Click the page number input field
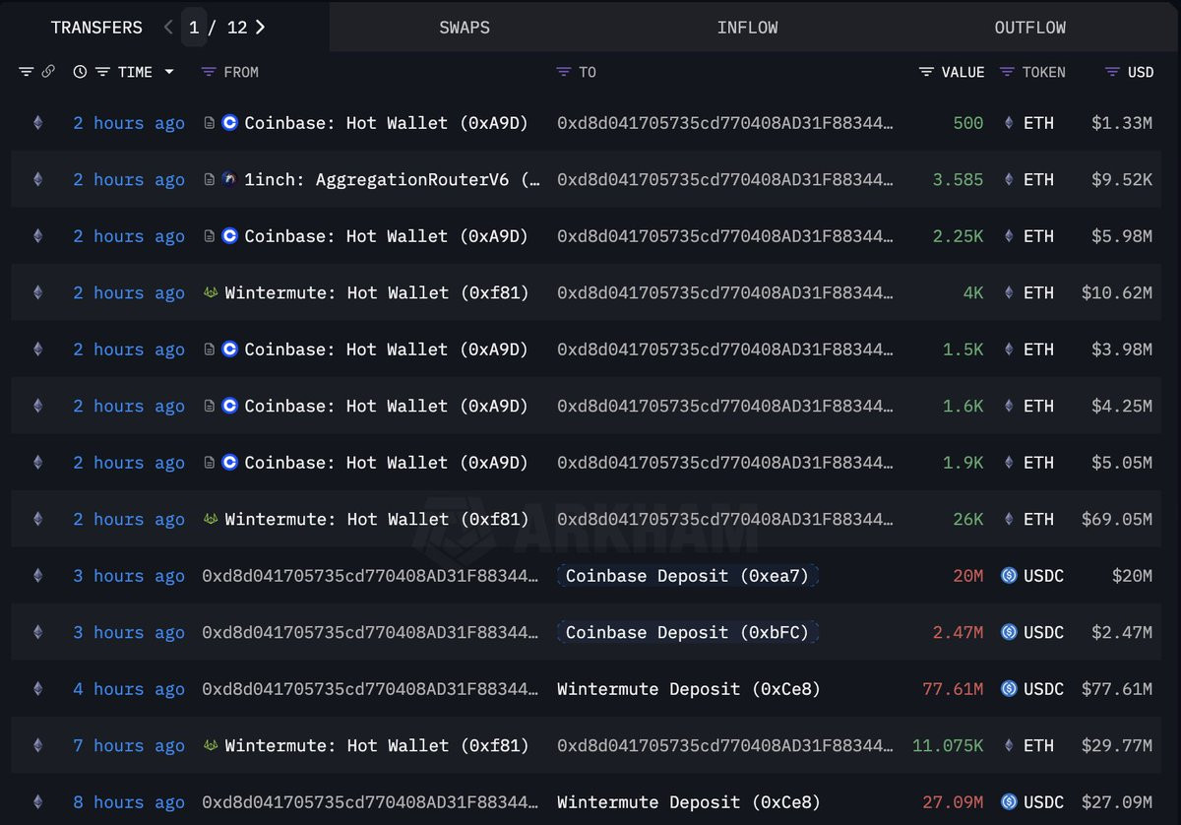The image size is (1181, 825). pos(195,28)
